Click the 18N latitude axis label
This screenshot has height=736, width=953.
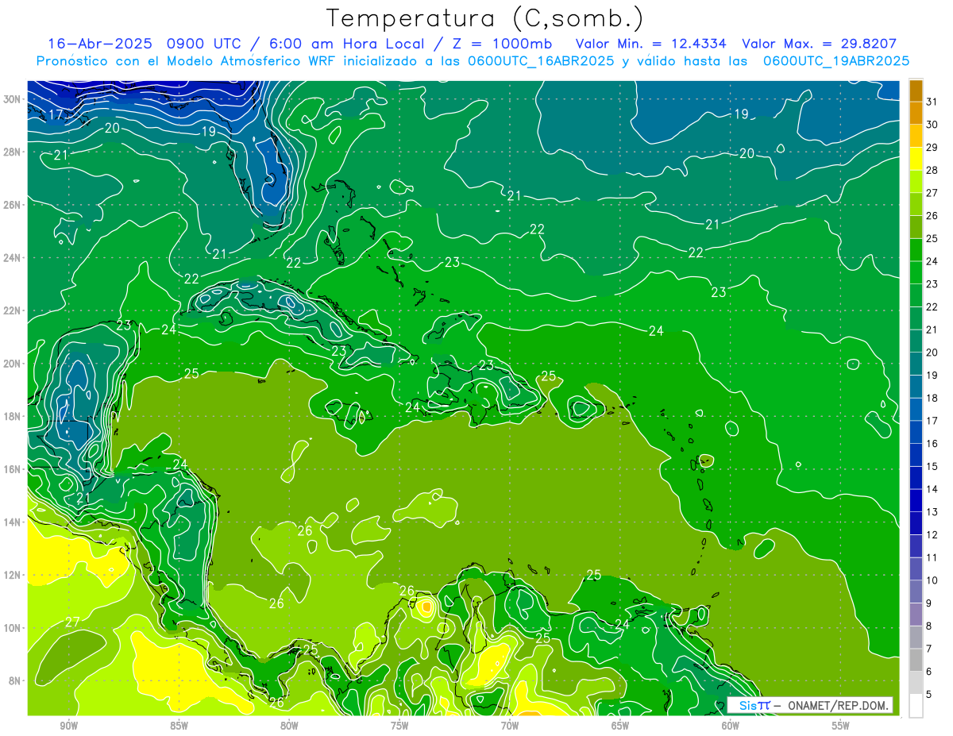[x=12, y=416]
